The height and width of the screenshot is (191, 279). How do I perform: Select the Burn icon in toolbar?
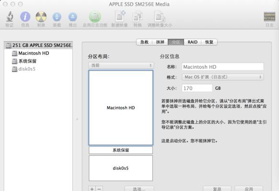[41, 17]
